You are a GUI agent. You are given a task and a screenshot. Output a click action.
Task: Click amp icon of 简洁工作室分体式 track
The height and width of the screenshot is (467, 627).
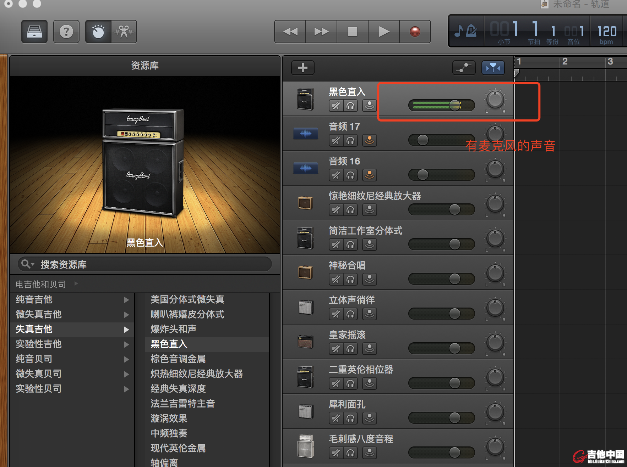pyautogui.click(x=305, y=238)
